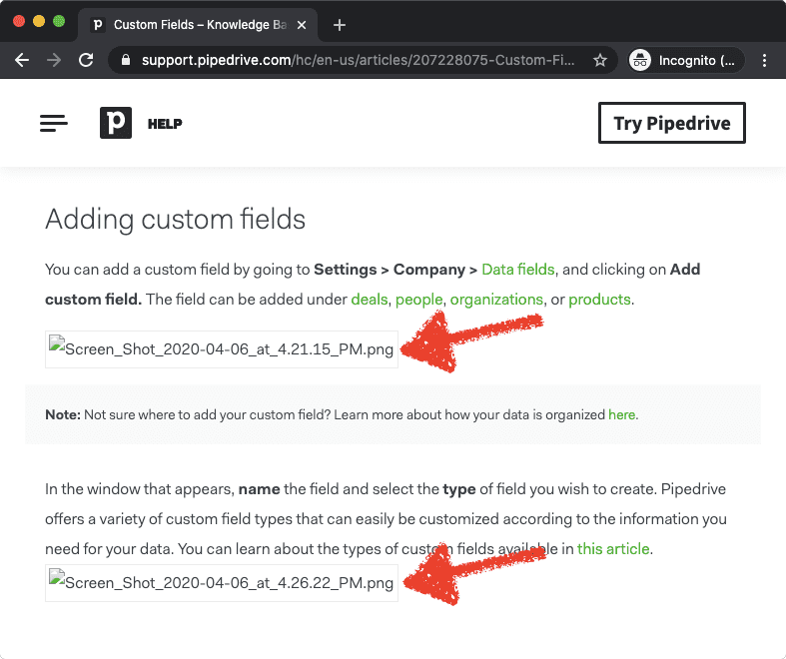Open a new tab with the plus button
786x659 pixels.
340,25
